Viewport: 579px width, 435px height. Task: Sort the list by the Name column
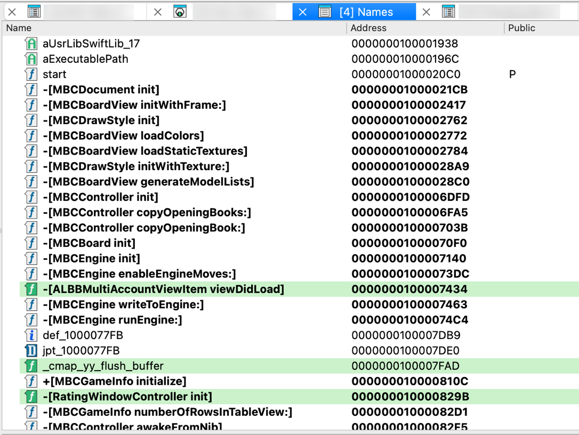coord(19,28)
